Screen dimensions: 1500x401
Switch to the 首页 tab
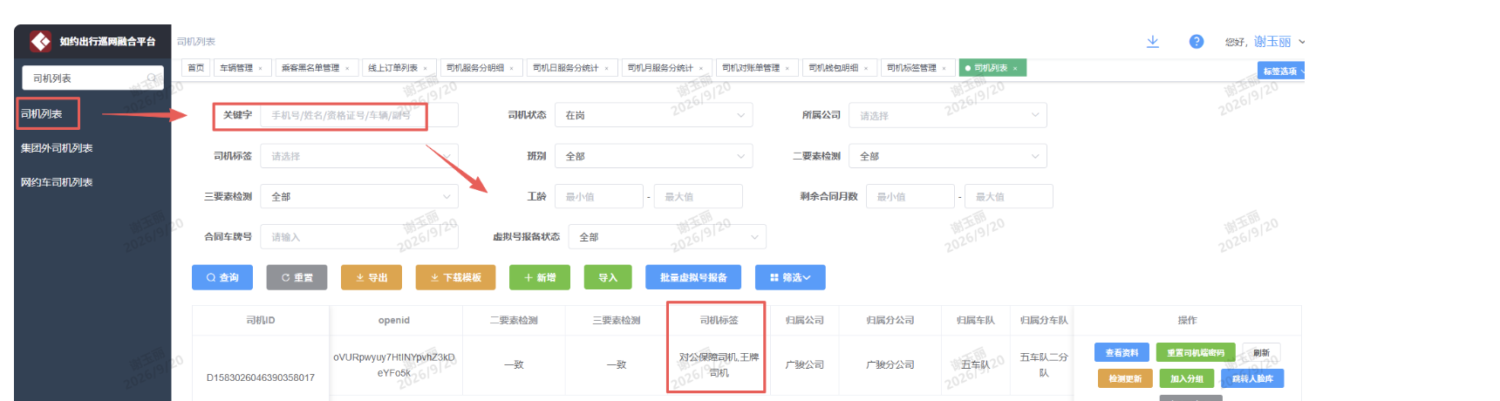coord(196,68)
